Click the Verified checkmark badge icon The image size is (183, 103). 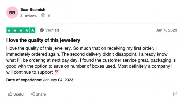[x=42, y=30]
